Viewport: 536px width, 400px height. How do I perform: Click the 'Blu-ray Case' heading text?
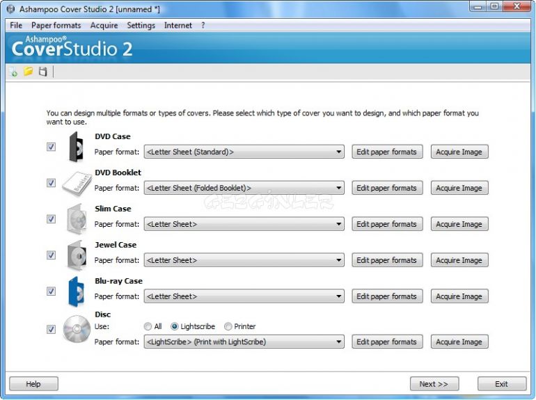coord(118,281)
